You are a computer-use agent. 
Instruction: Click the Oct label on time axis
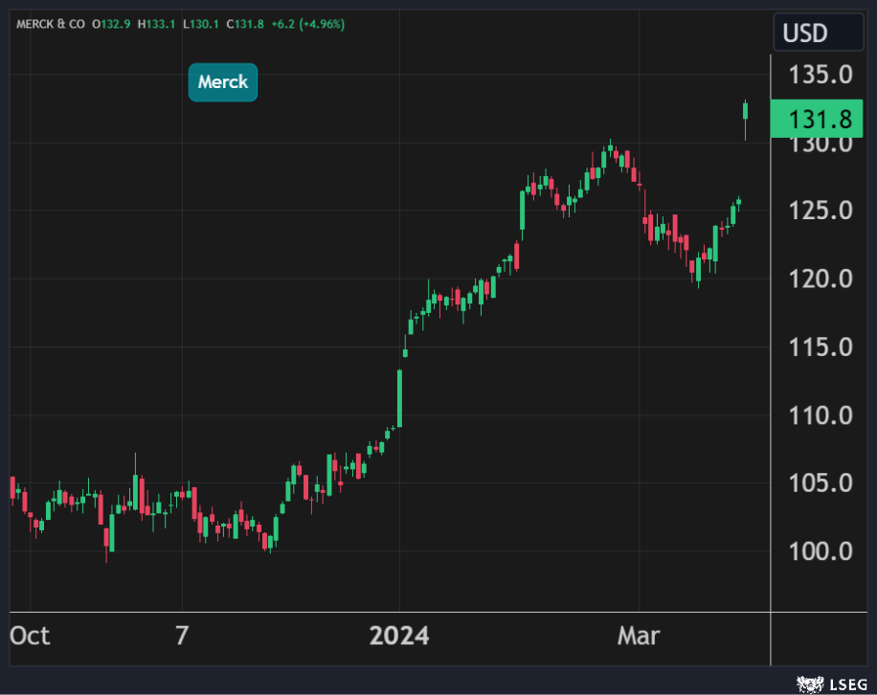(x=30, y=636)
